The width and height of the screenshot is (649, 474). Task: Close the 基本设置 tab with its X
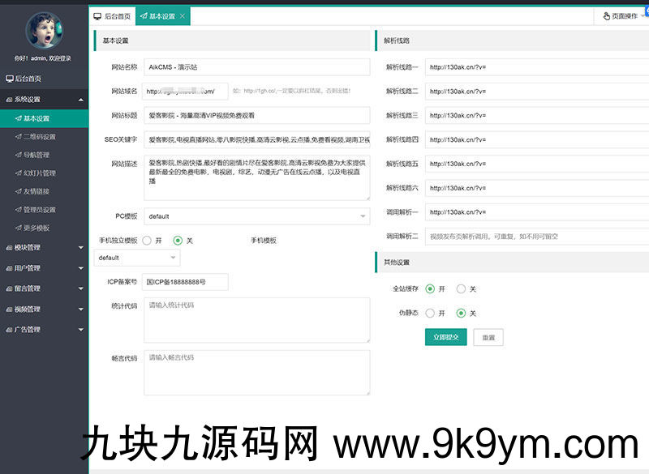click(x=182, y=16)
